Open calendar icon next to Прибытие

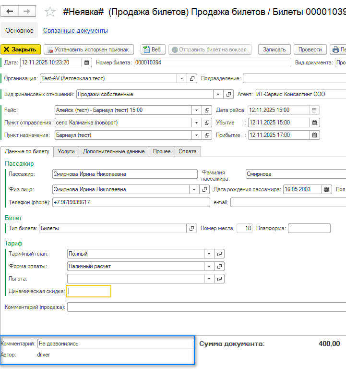coord(315,135)
